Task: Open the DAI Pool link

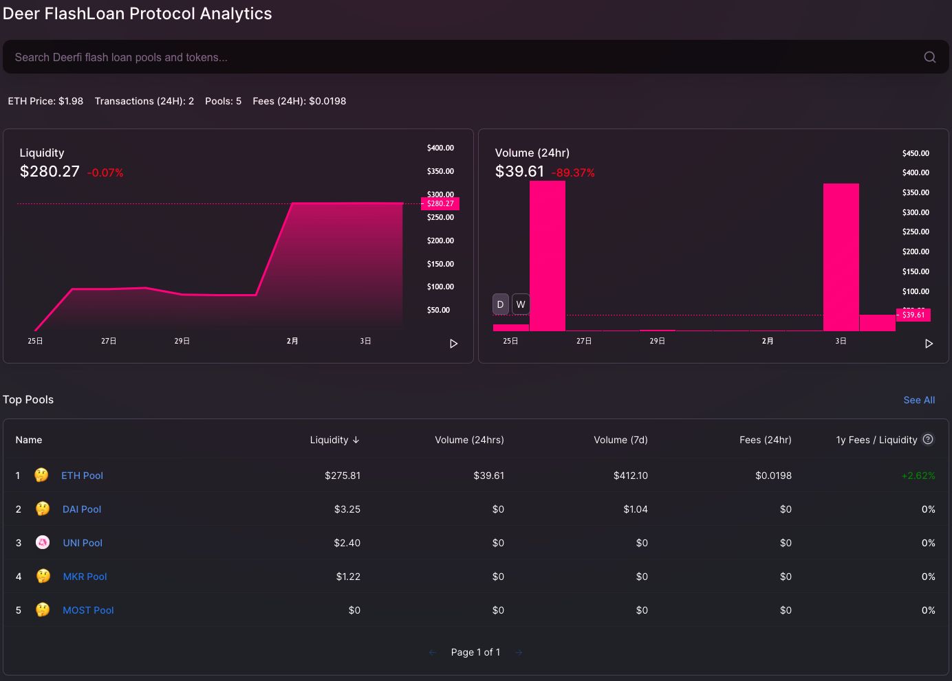Action: pyautogui.click(x=82, y=509)
